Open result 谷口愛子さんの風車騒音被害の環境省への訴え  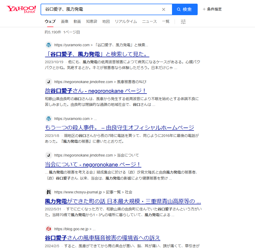point(102,238)
